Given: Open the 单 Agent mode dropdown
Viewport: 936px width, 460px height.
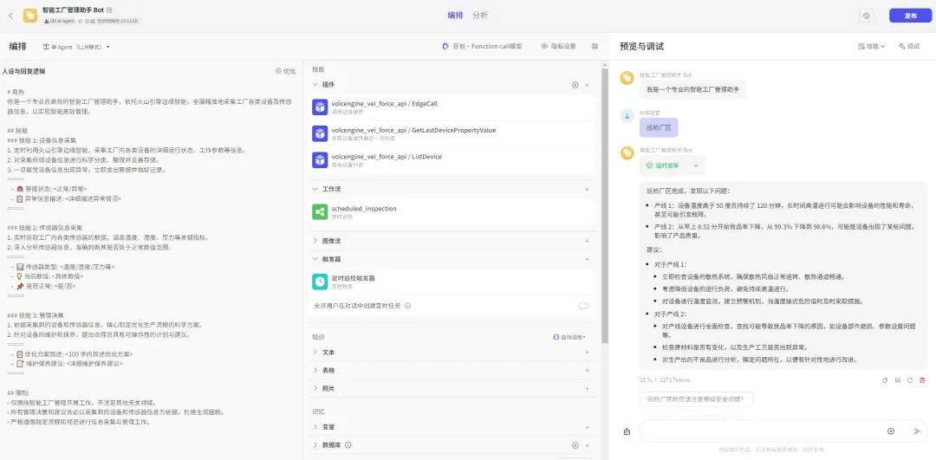Looking at the screenshot, I should click(75, 47).
